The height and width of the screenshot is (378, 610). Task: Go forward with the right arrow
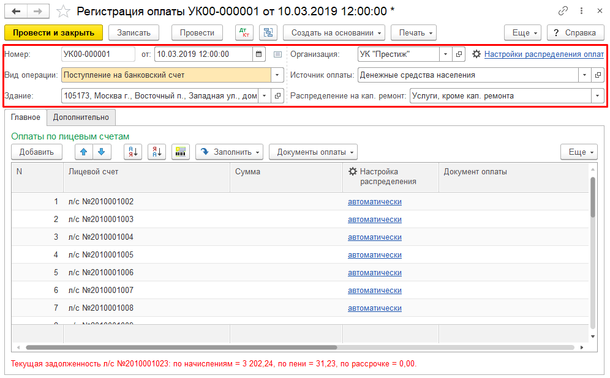(38, 12)
